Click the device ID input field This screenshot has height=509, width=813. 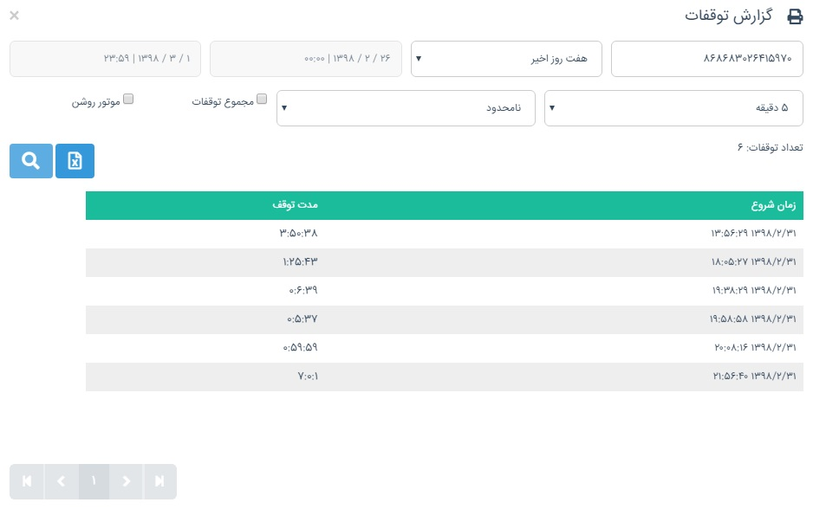(707, 59)
